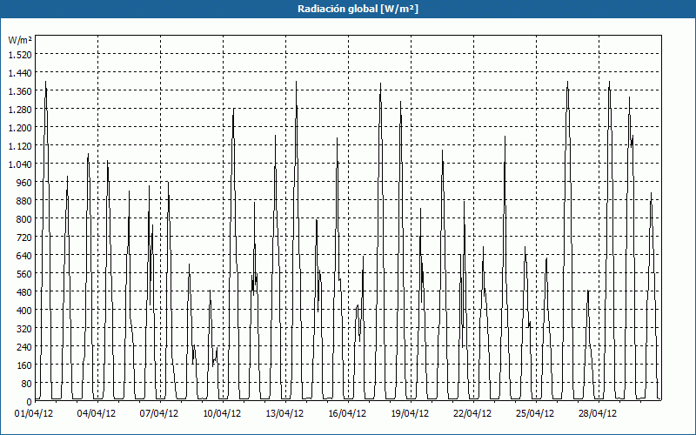This screenshot has height=435, width=696.
Task: Click the 'Radiación global [W/m²]' chart title
Action: click(x=358, y=9)
